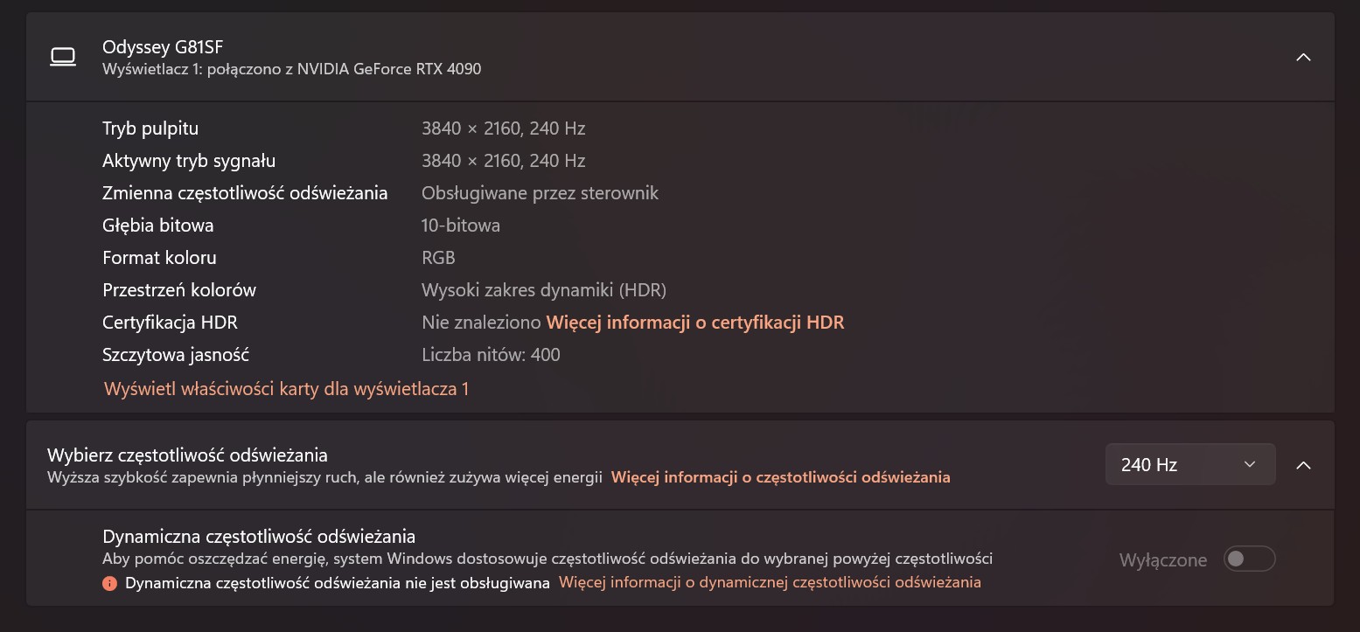Collapse the refresh rate section with its chevron
The width and height of the screenshot is (1360, 632).
(x=1302, y=465)
